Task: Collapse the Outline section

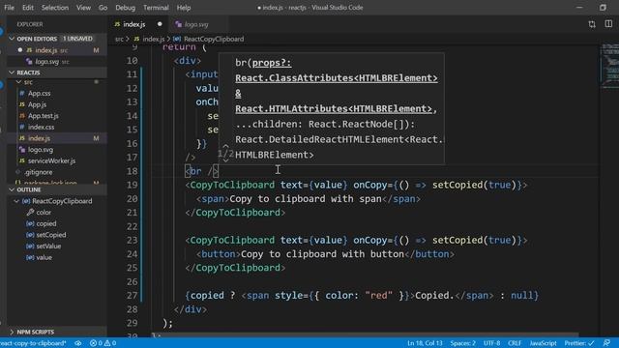Action: tap(12, 189)
